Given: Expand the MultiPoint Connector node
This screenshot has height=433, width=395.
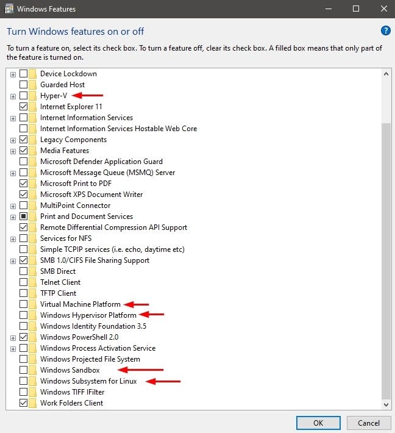Looking at the screenshot, I should pos(13,206).
